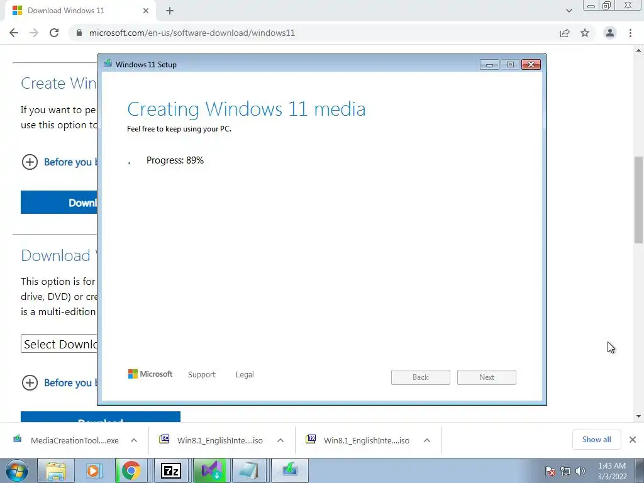Click Back button in Windows 11 Setup

coord(421,377)
